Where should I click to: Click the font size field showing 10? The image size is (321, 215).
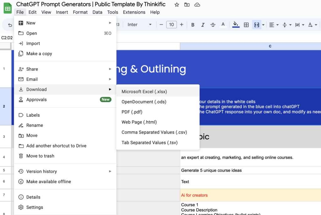tap(171, 25)
